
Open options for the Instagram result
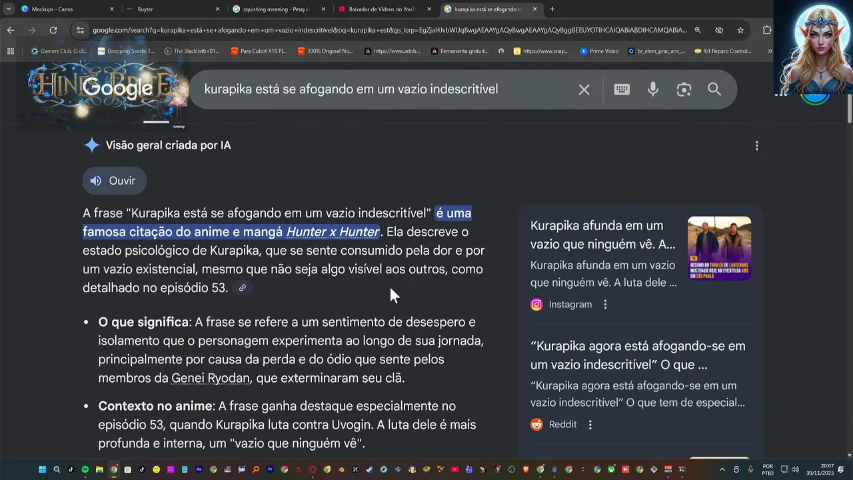[605, 304]
